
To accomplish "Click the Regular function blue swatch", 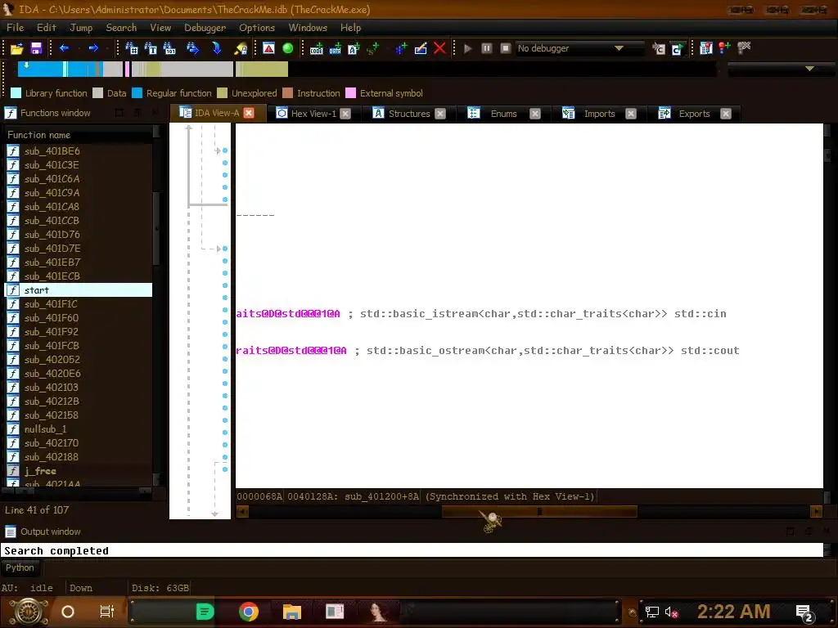I will click(x=137, y=93).
